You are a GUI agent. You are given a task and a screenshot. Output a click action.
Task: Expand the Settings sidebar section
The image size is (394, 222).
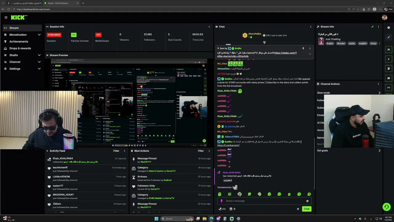pos(39,69)
